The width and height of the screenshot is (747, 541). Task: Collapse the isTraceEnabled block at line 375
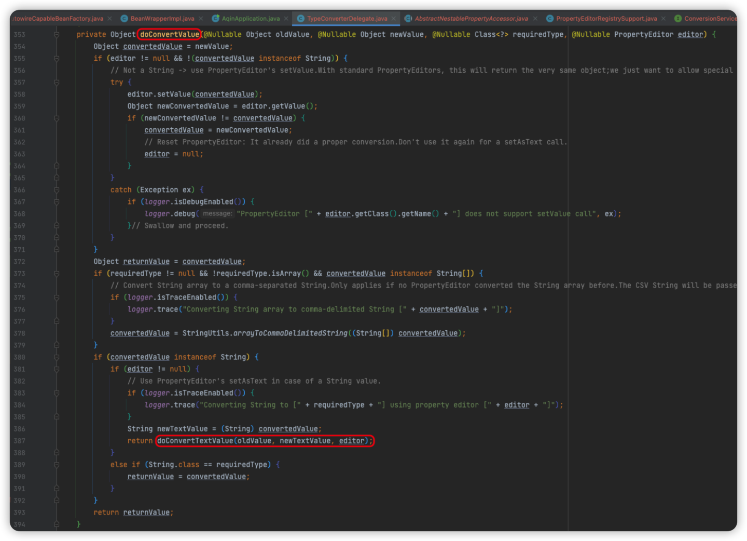[x=57, y=297]
